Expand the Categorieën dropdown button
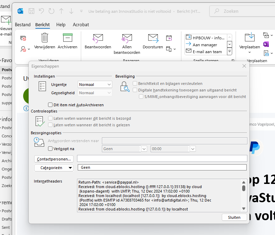Image resolution: width=275 pixels, height=235 pixels. click(x=54, y=168)
